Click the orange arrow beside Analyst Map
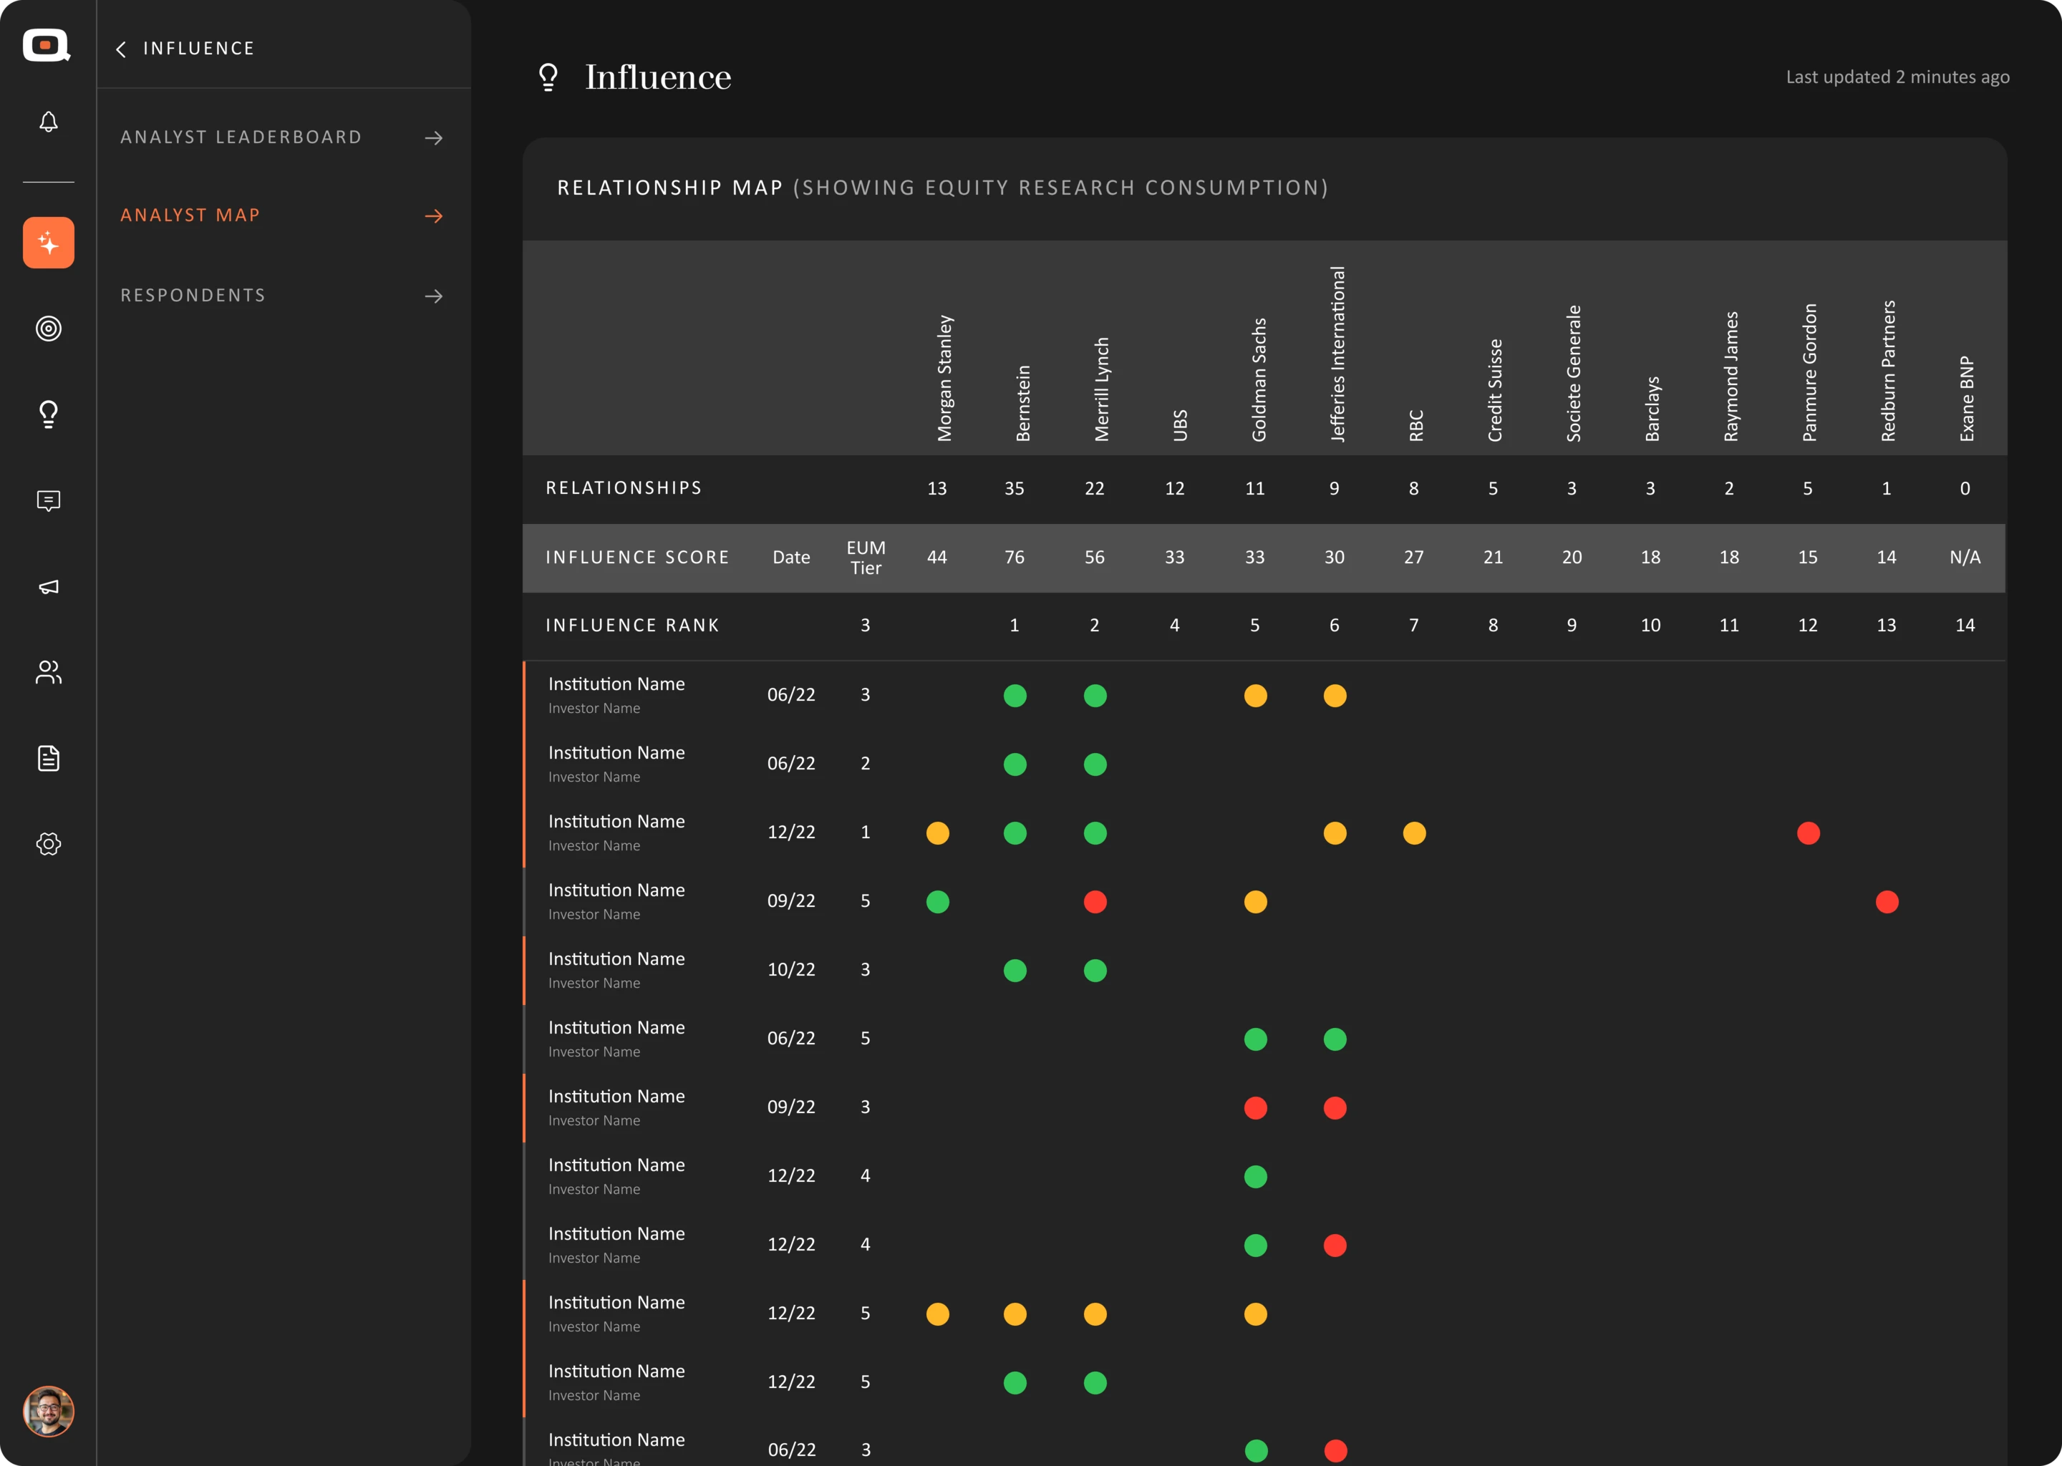 pyautogui.click(x=435, y=215)
